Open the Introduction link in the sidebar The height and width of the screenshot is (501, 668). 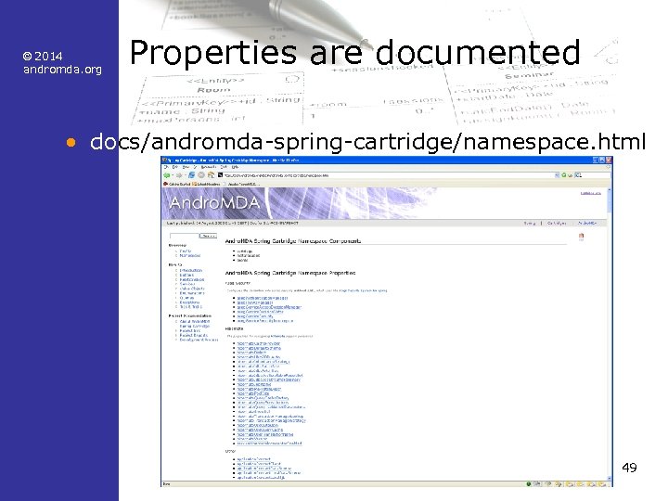[x=191, y=271]
